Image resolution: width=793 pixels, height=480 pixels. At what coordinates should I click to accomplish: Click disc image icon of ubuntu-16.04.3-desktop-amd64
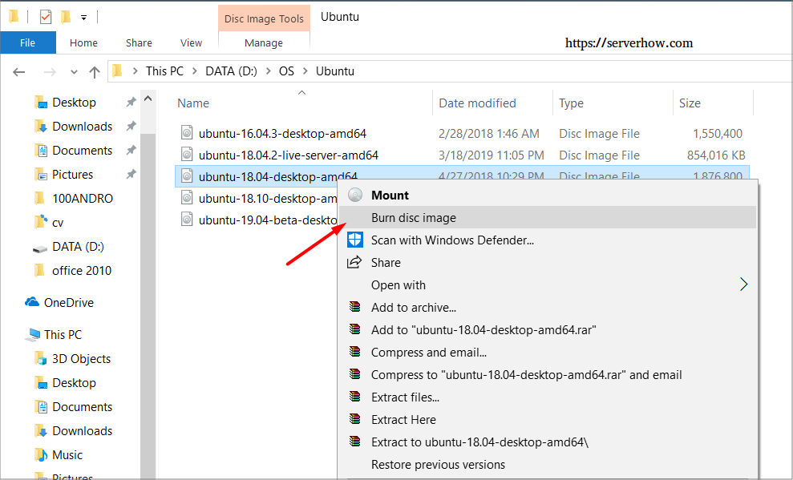[187, 133]
